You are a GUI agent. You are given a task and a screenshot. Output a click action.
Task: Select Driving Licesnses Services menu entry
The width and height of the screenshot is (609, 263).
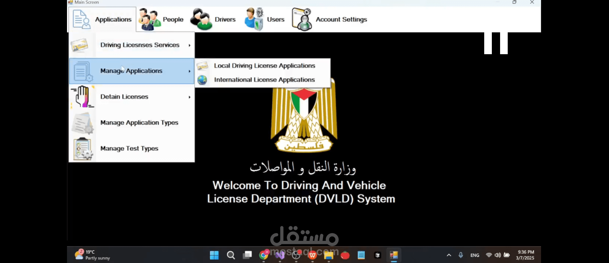coord(131,45)
